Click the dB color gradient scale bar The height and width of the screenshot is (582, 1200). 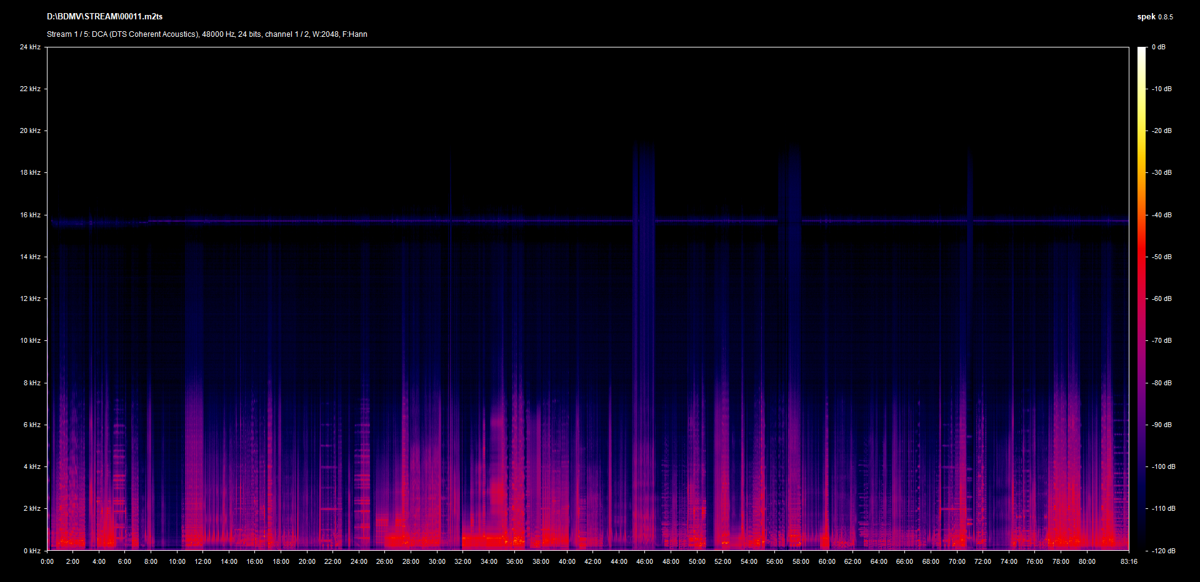point(1141,298)
